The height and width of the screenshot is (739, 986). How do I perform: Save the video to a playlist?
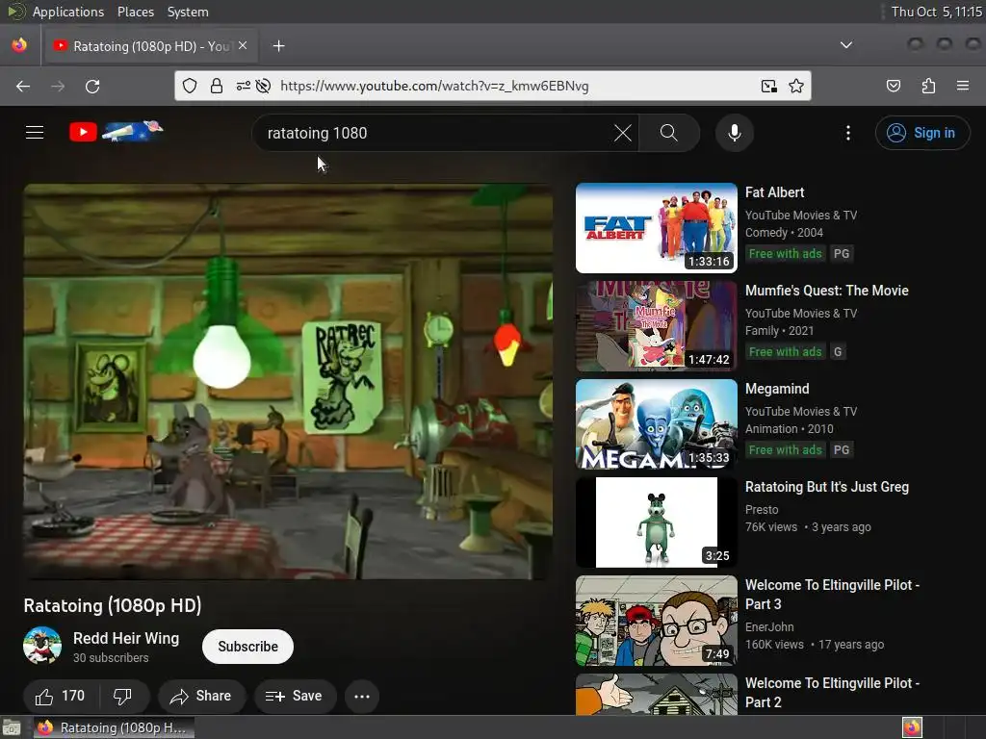[295, 696]
